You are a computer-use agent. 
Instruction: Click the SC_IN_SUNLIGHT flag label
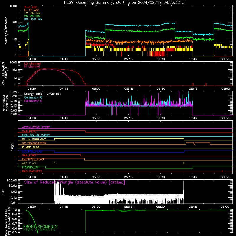(34, 139)
